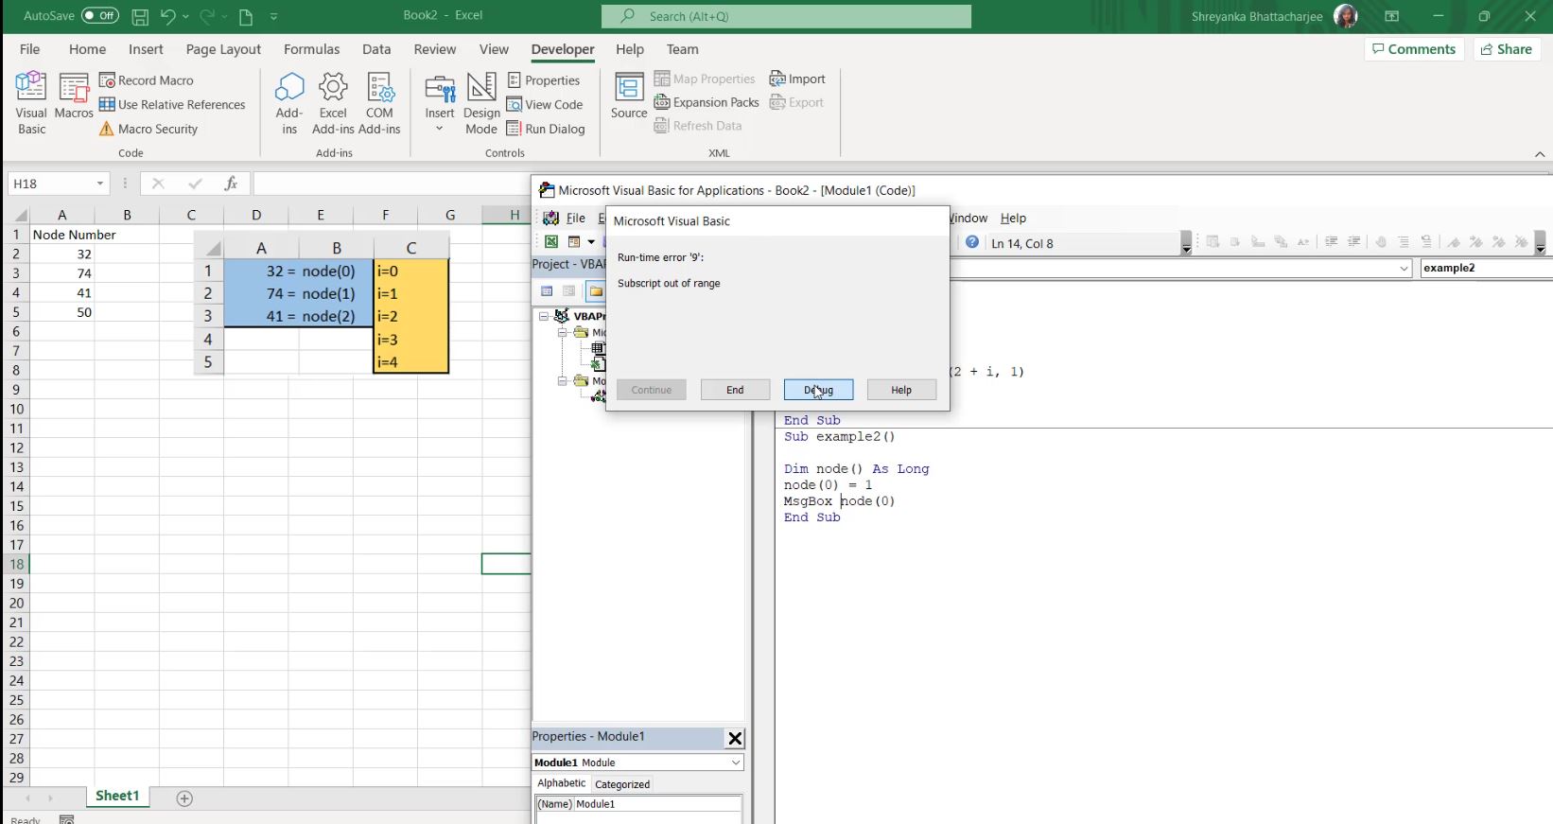Click View Code icon in Project pane
1553x824 pixels.
pos(547,290)
